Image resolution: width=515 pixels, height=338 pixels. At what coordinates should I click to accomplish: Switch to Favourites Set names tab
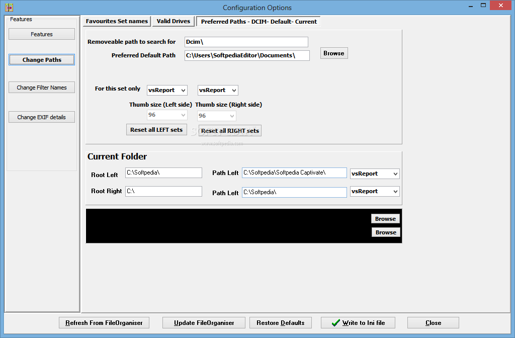click(117, 21)
